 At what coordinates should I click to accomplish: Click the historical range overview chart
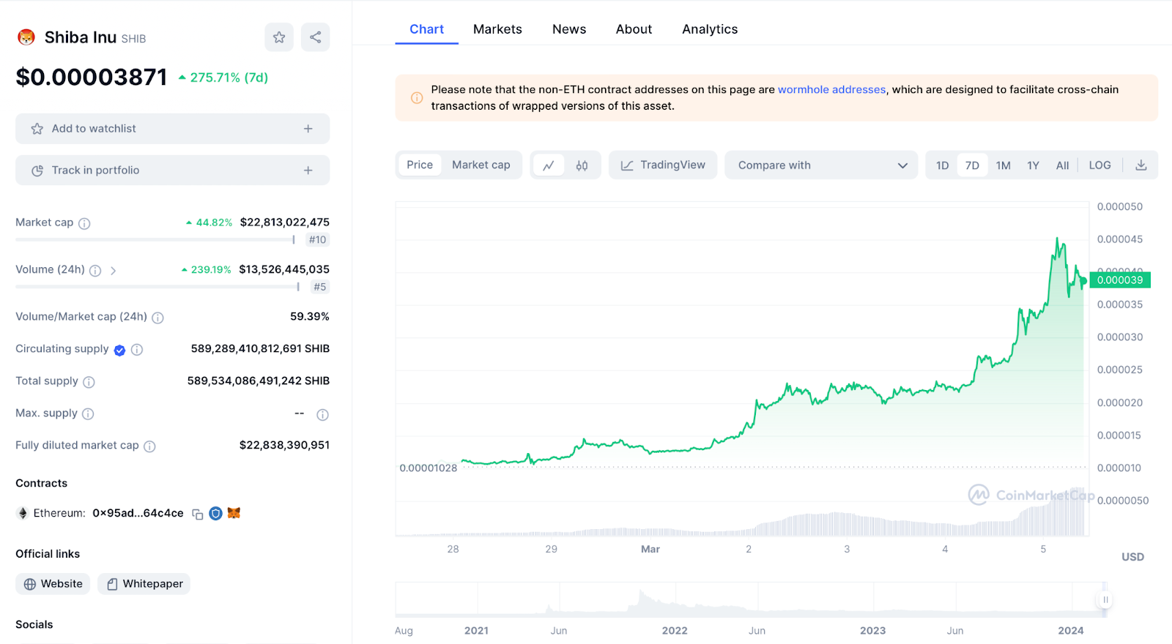[x=751, y=600]
